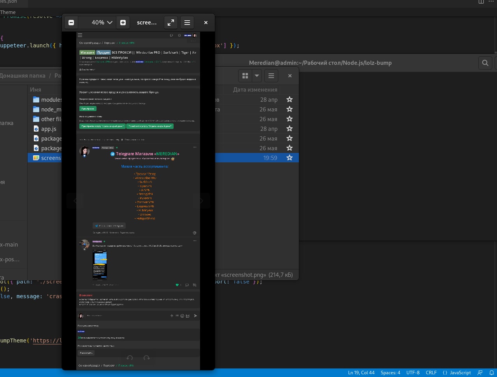Sort files by the 'Имя' column header
497x377 pixels.
35,90
